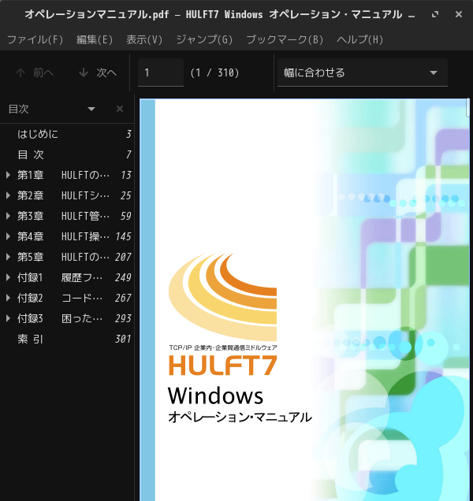This screenshot has width=473, height=501.
Task: Select the 第5章 HULFTの… row text
Action: click(x=63, y=257)
